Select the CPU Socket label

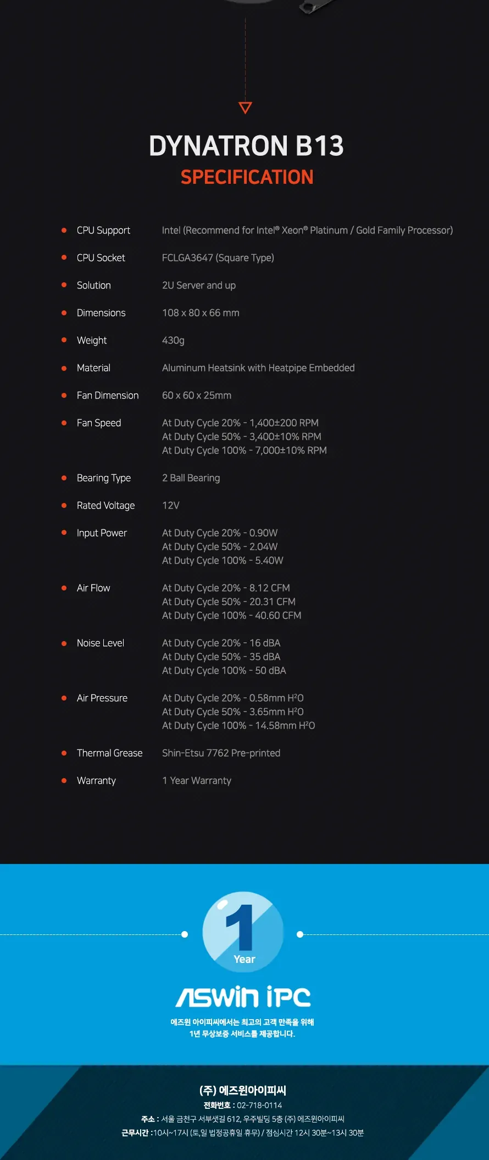tap(101, 258)
